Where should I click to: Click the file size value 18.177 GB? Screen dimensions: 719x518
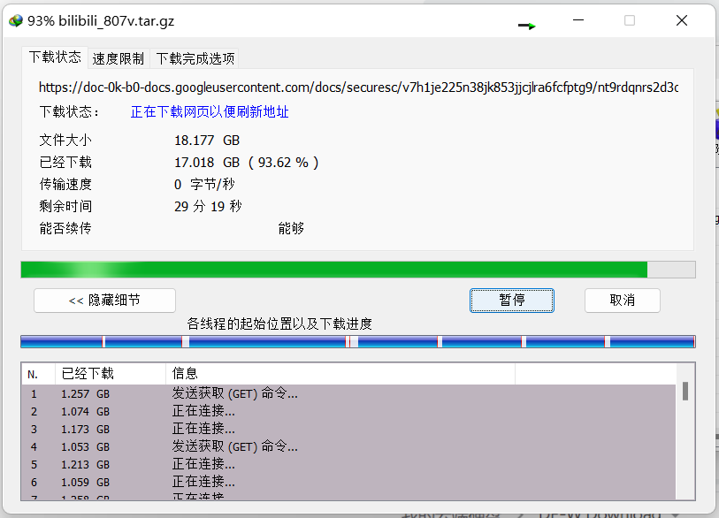point(207,141)
